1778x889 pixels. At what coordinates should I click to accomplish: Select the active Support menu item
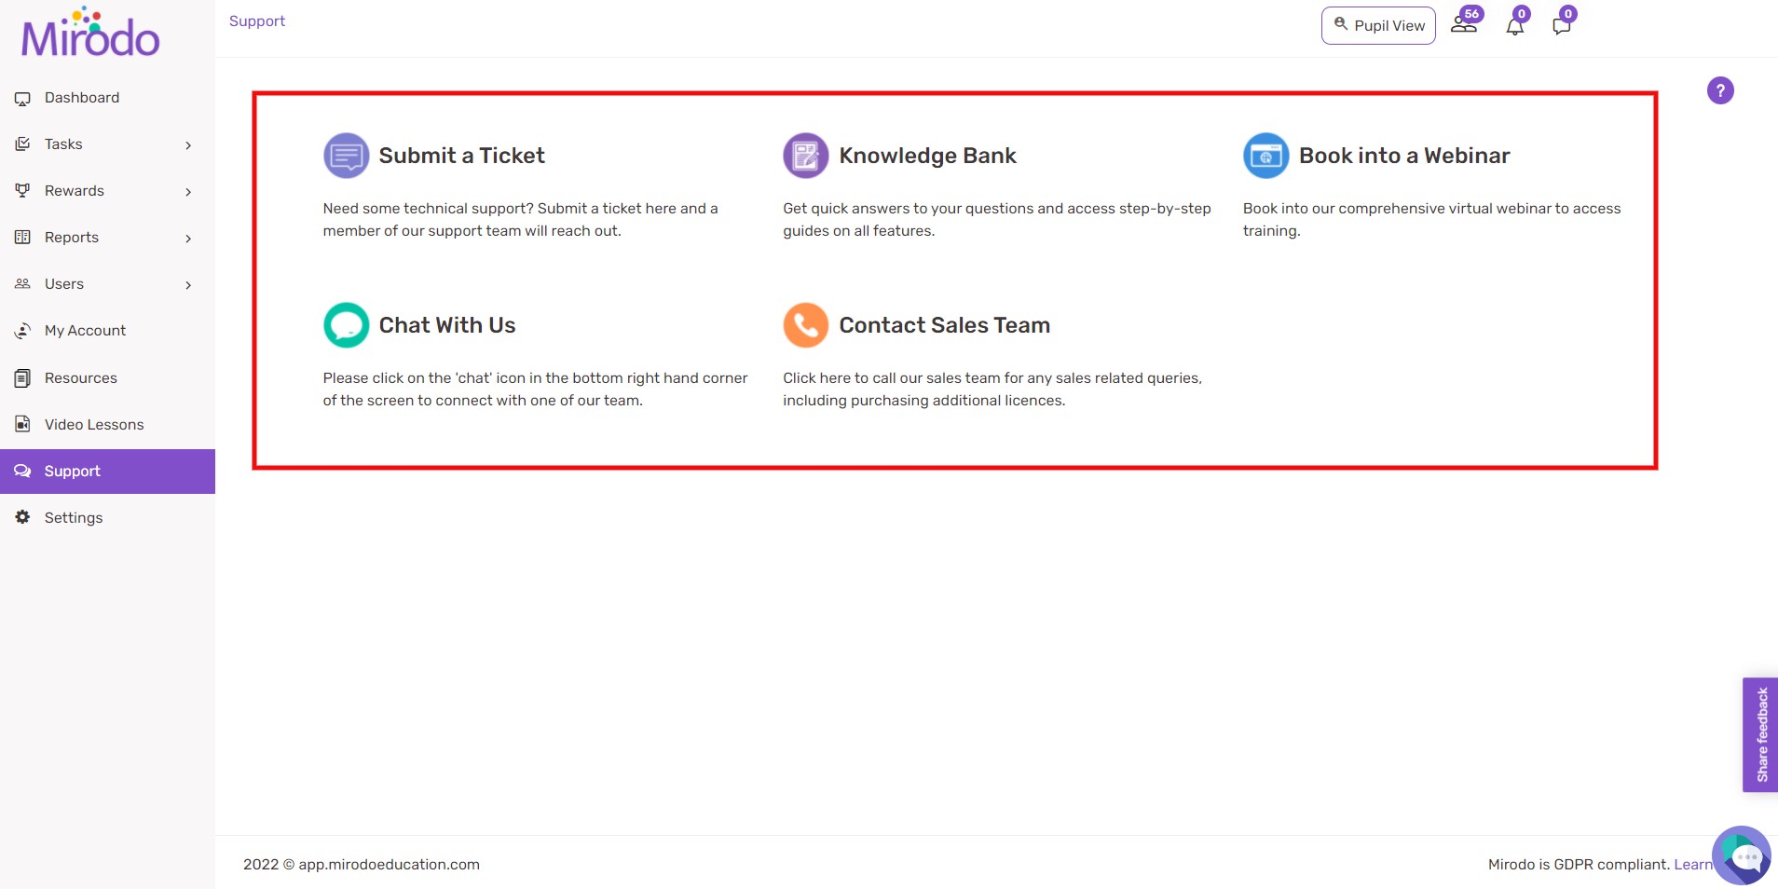tap(107, 472)
